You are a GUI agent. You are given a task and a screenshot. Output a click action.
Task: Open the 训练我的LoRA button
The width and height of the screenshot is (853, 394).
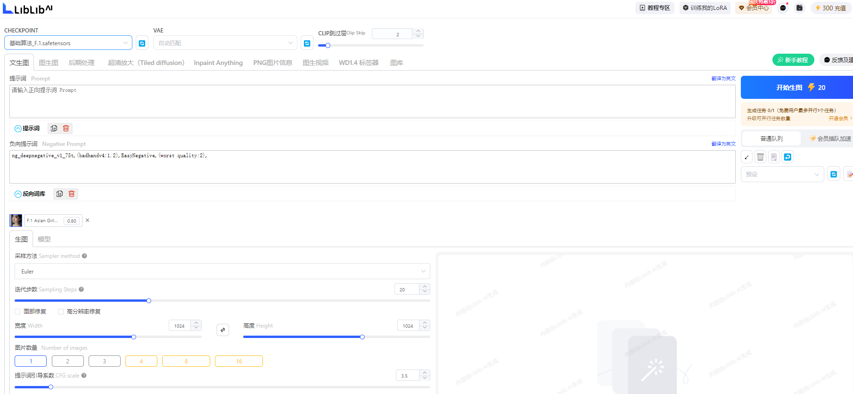pos(705,8)
